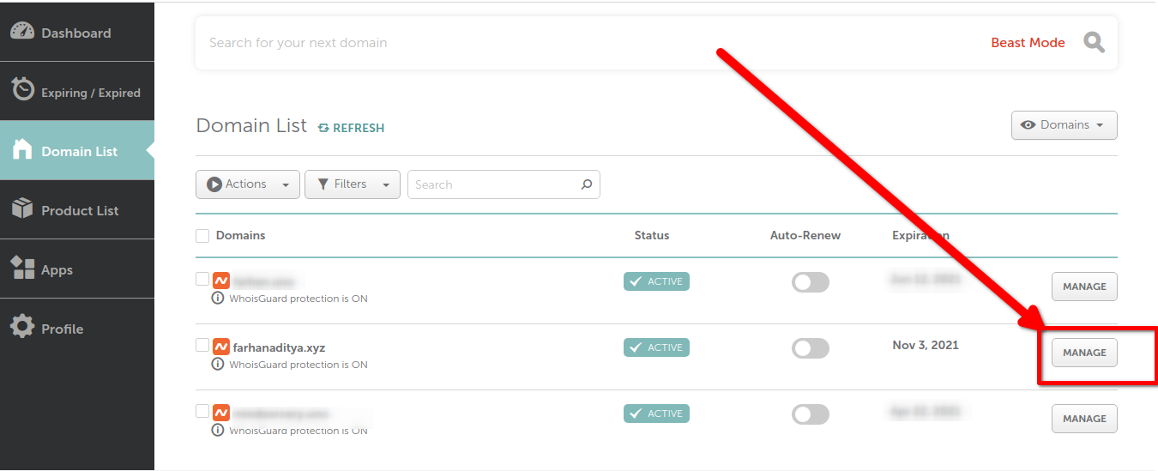Click the Profile gear icon
1158x471 pixels.
coord(22,326)
